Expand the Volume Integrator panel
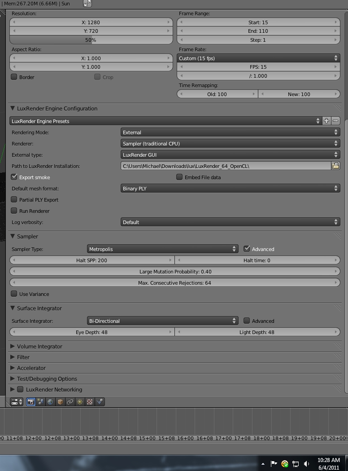This screenshot has width=348, height=471. 13,346
